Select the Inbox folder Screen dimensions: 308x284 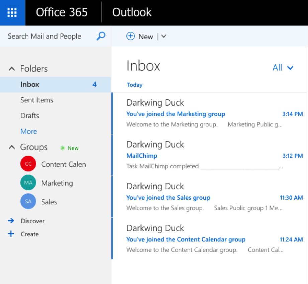[x=56, y=85]
